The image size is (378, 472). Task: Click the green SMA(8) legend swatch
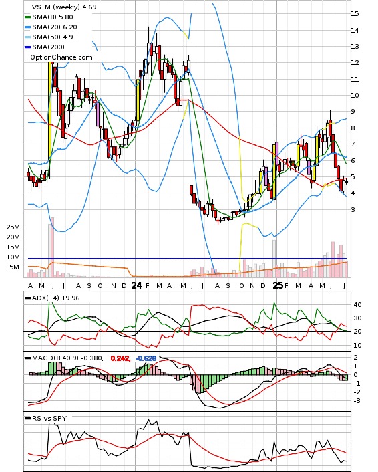pos(27,17)
